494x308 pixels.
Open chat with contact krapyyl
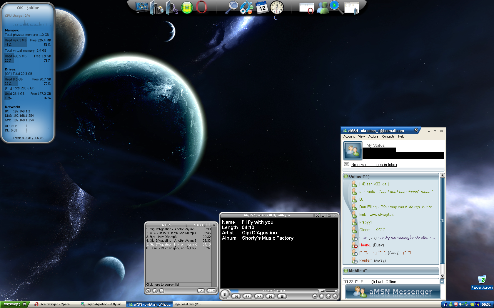click(362, 222)
